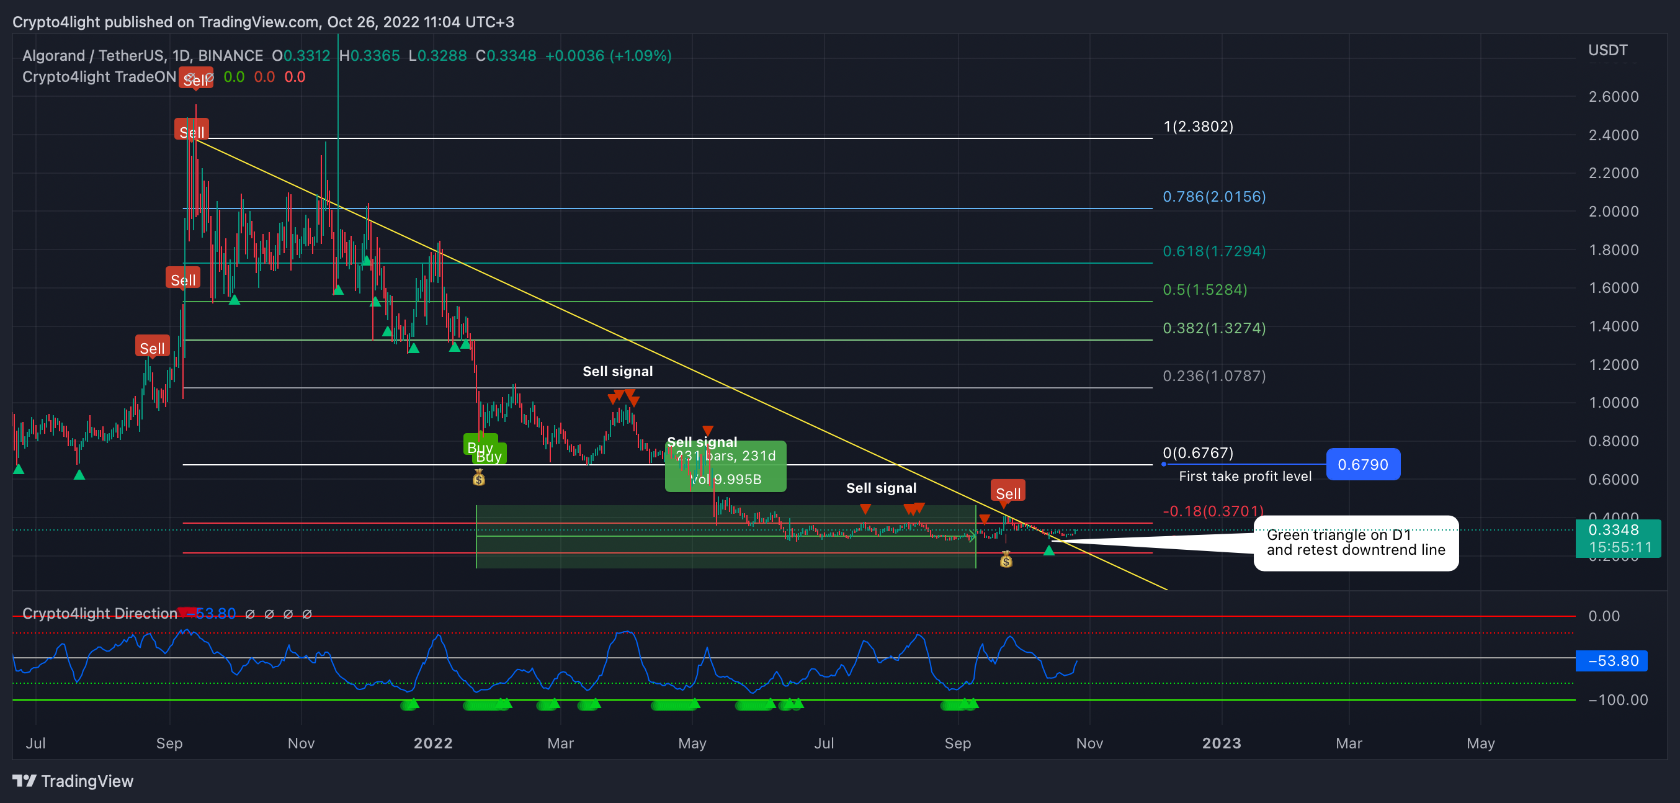Click the Fibonacci label 0.618(1.7294)

point(1214,251)
